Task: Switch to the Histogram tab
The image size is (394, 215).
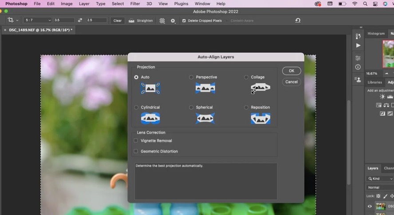Action: click(376, 34)
